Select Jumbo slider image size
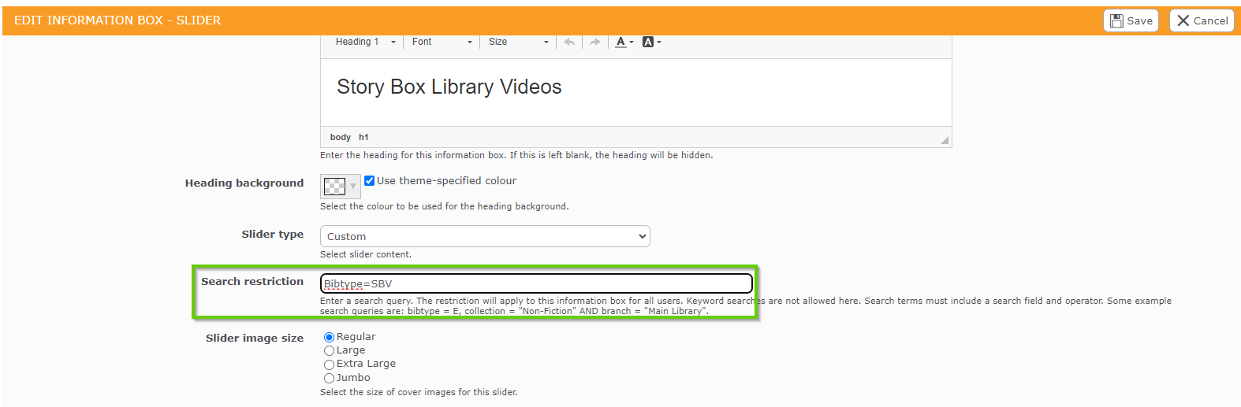The width and height of the screenshot is (1241, 407). pos(330,379)
